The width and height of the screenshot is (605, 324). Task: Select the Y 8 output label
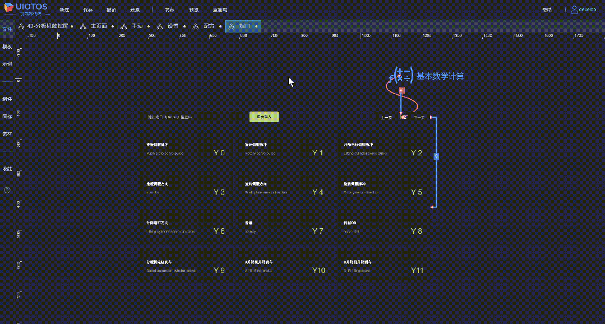tap(417, 231)
